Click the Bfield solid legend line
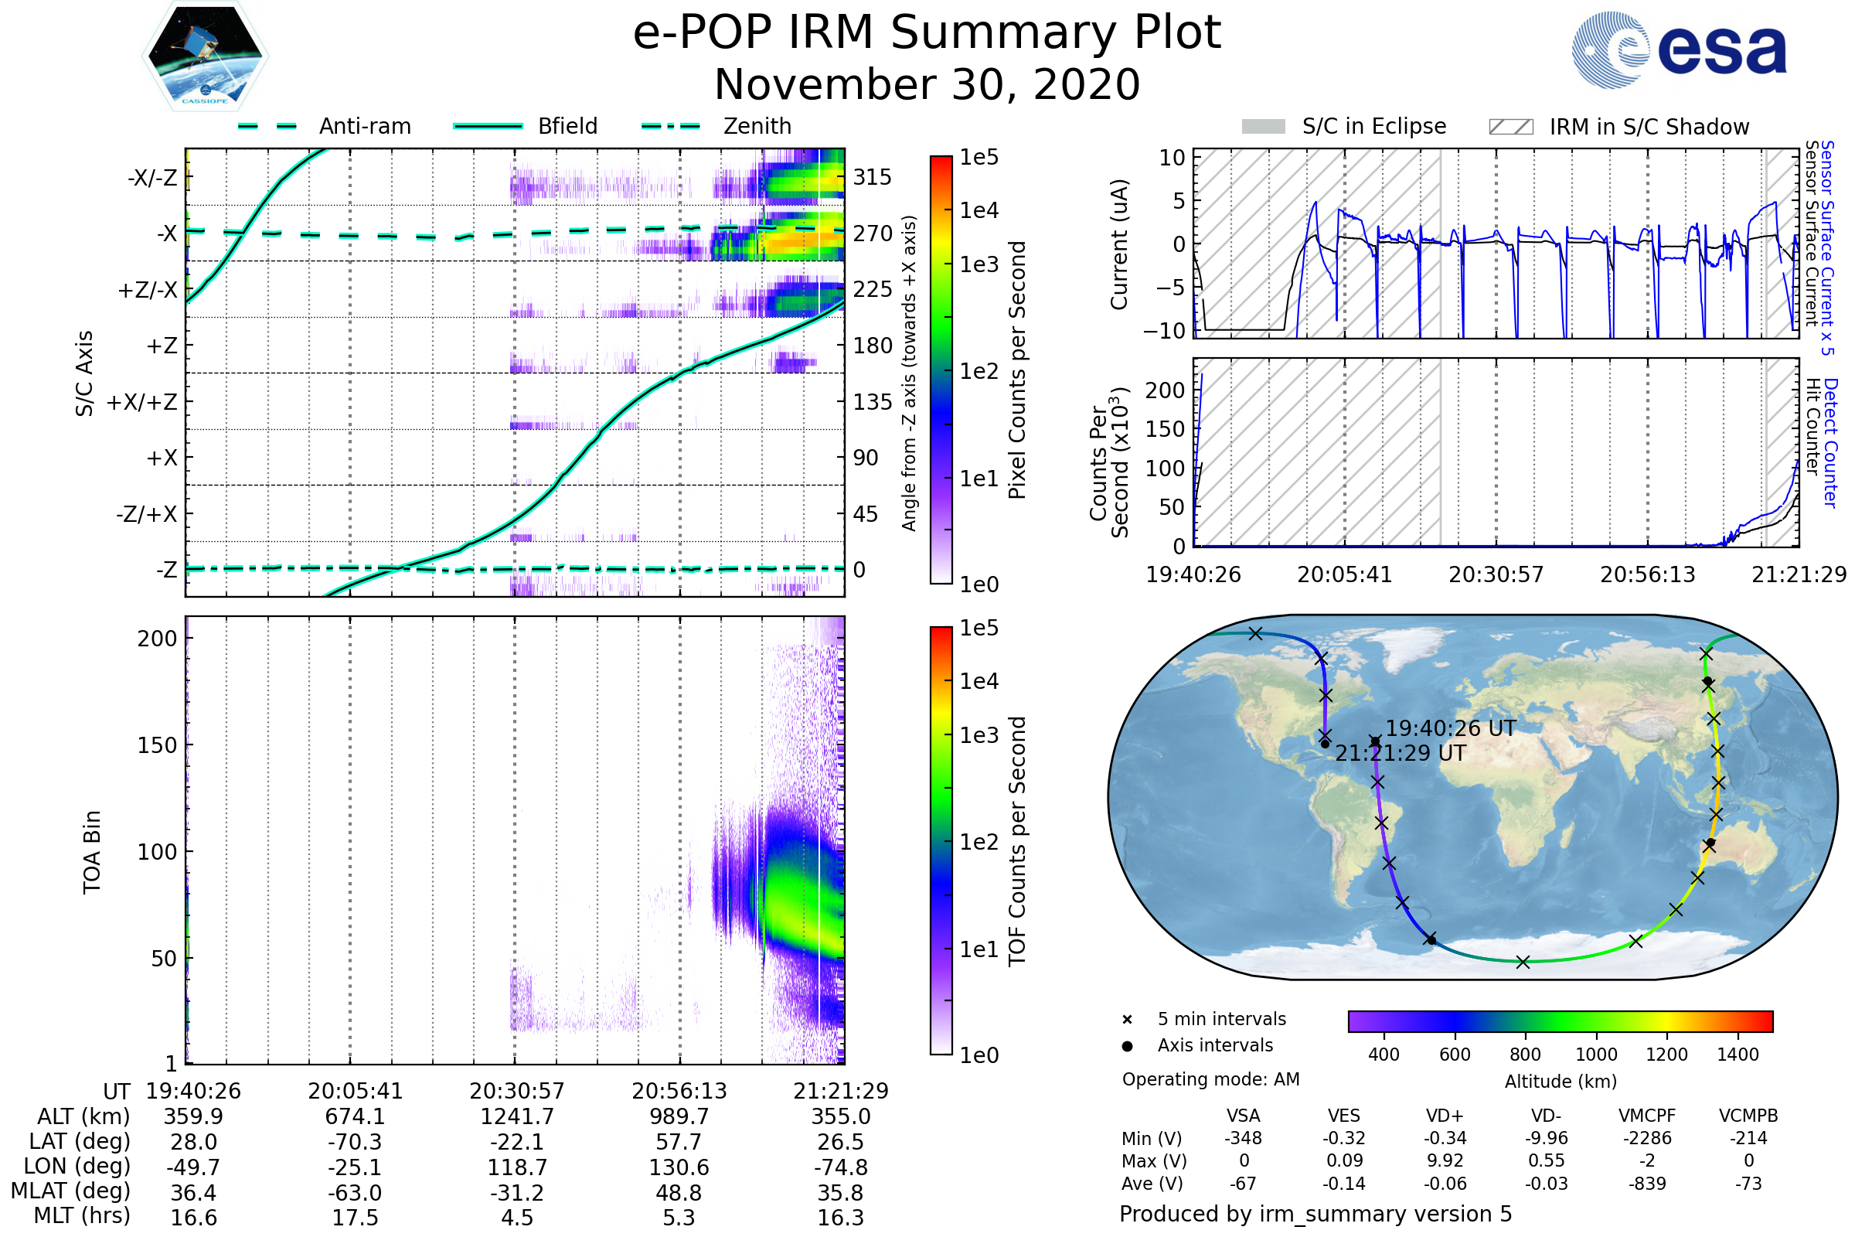Viewport: 1855px width, 1237px height. coord(488,126)
